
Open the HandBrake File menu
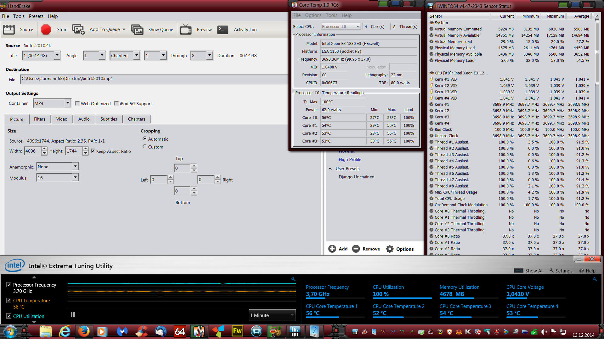point(5,16)
